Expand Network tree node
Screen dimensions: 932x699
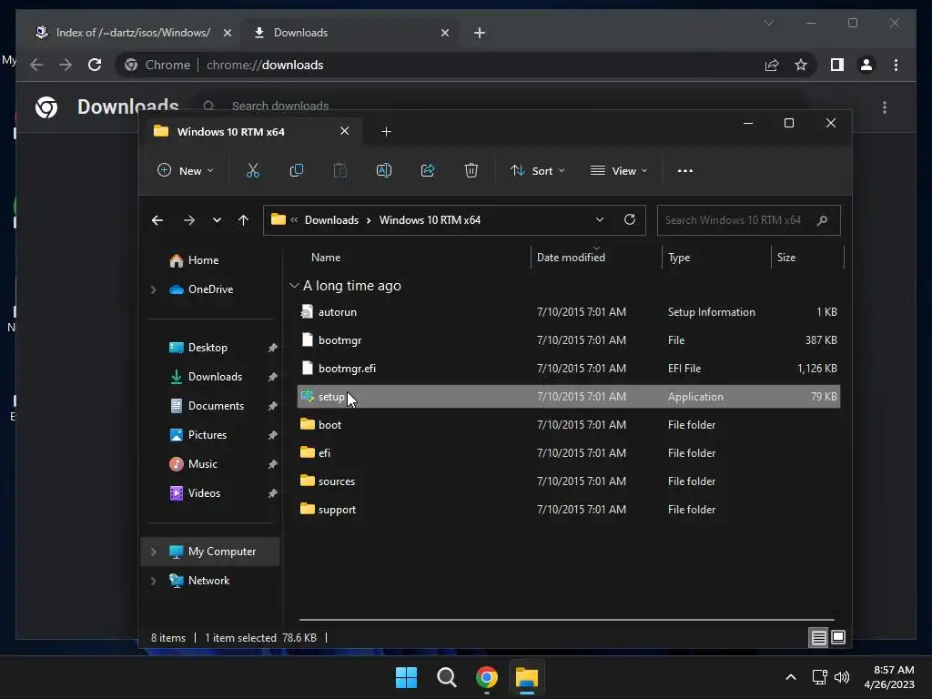pos(153,581)
